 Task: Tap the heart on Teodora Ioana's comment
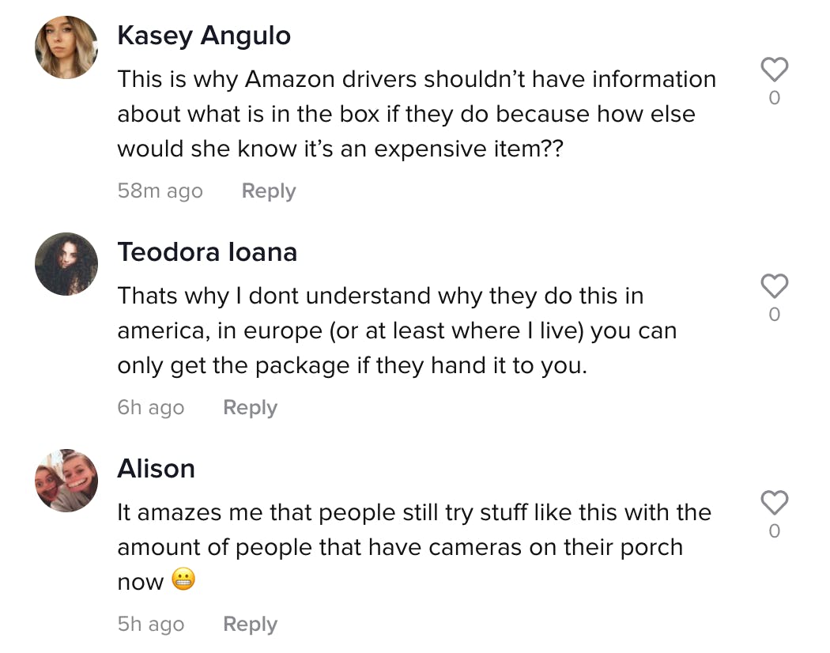775,286
